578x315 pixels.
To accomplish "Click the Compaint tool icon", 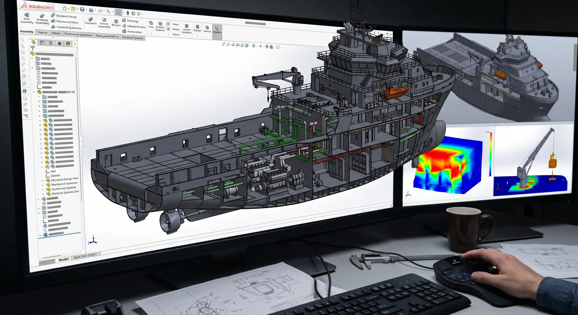I will pos(91,21).
